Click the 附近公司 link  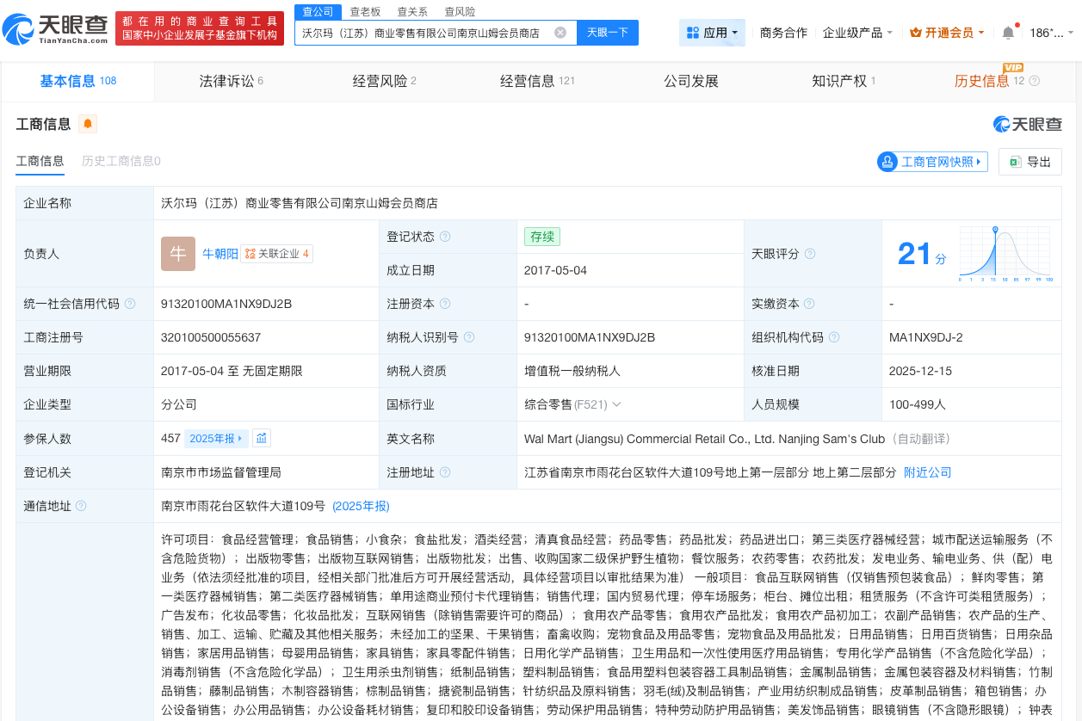coord(928,472)
